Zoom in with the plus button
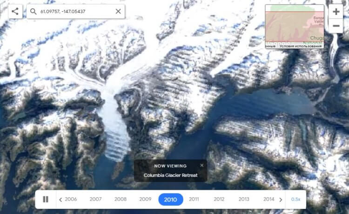 click(336, 12)
